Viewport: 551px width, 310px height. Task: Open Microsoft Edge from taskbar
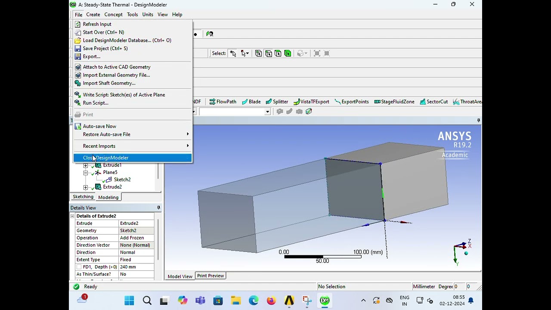pyautogui.click(x=254, y=301)
